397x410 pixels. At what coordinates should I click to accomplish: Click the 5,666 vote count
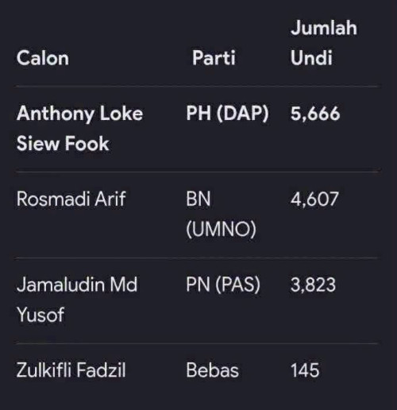click(315, 114)
